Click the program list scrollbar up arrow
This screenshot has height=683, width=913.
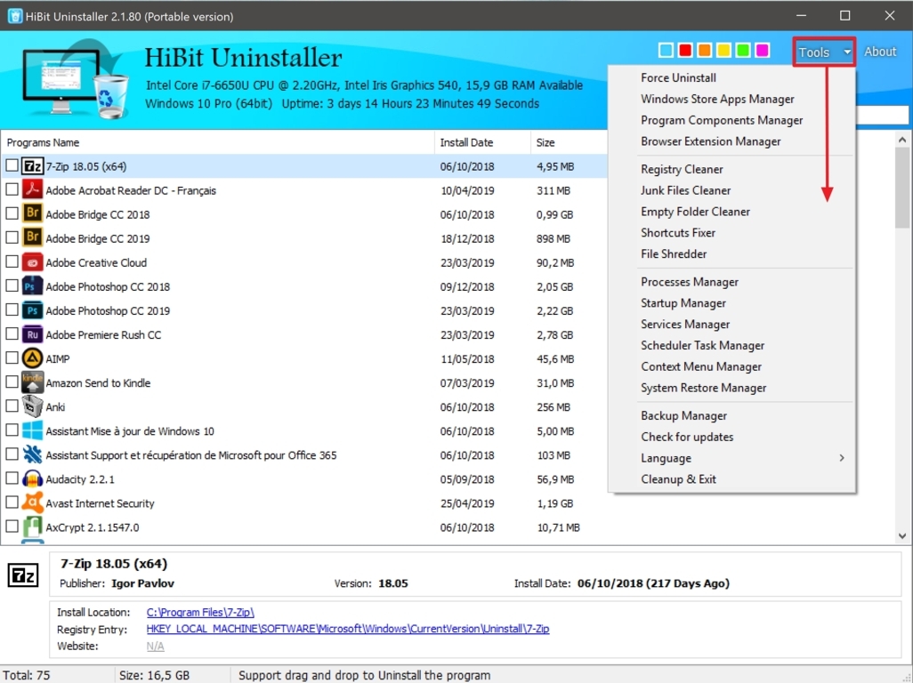click(902, 140)
